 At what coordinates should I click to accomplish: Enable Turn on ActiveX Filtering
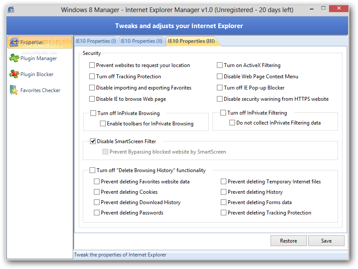click(x=219, y=65)
